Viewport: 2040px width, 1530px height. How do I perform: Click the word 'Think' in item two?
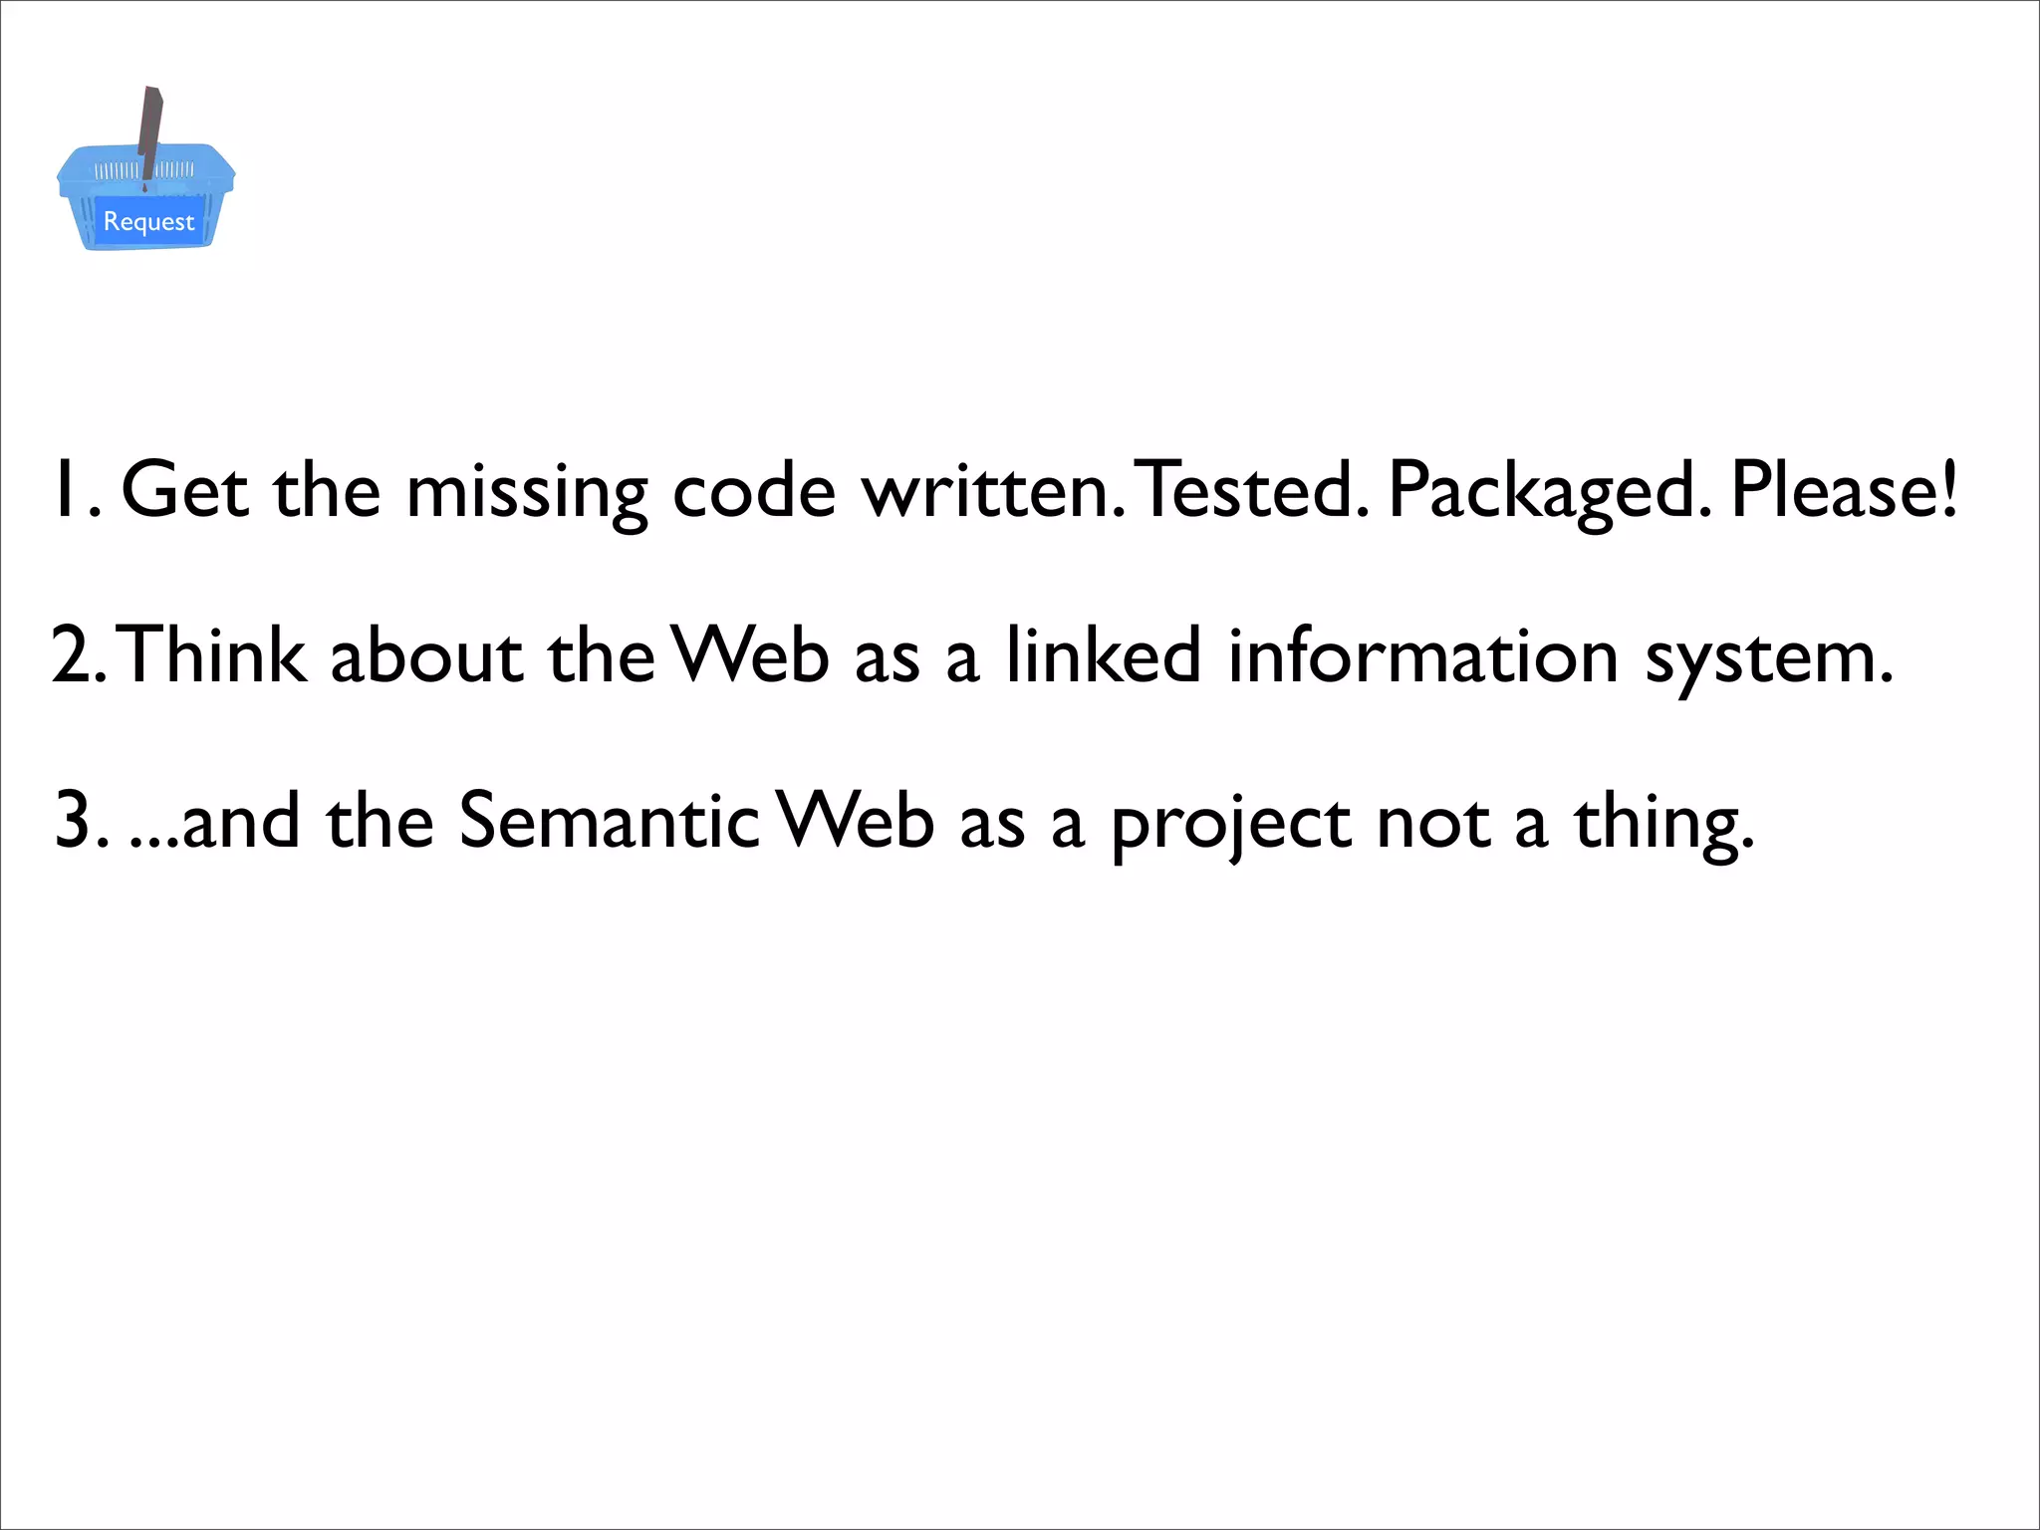point(214,656)
